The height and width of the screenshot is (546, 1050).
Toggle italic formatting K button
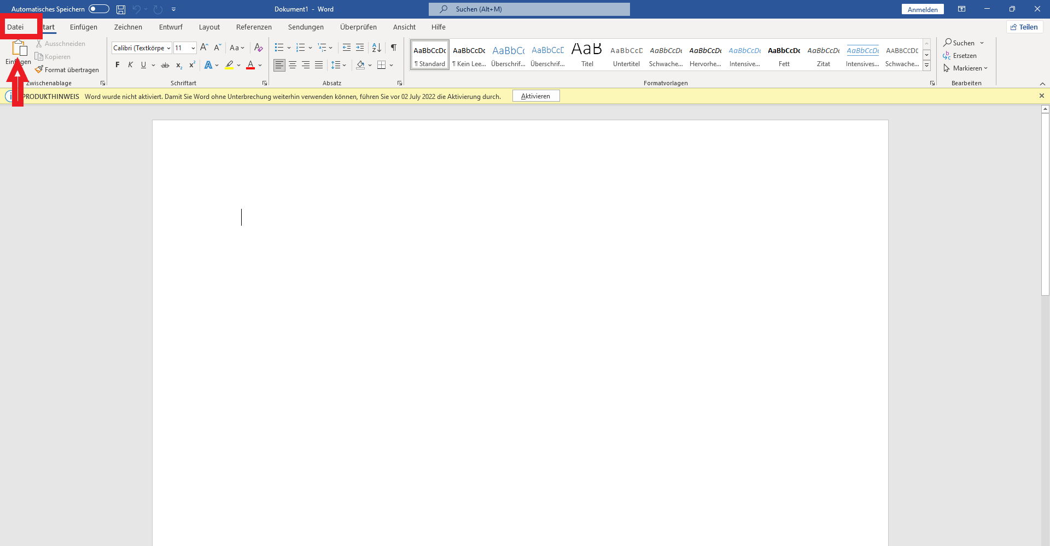pyautogui.click(x=130, y=65)
